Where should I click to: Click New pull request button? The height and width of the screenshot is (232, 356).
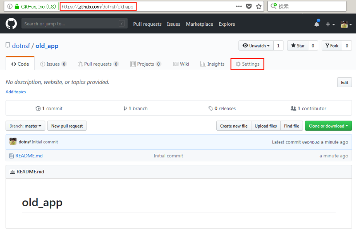(67, 126)
